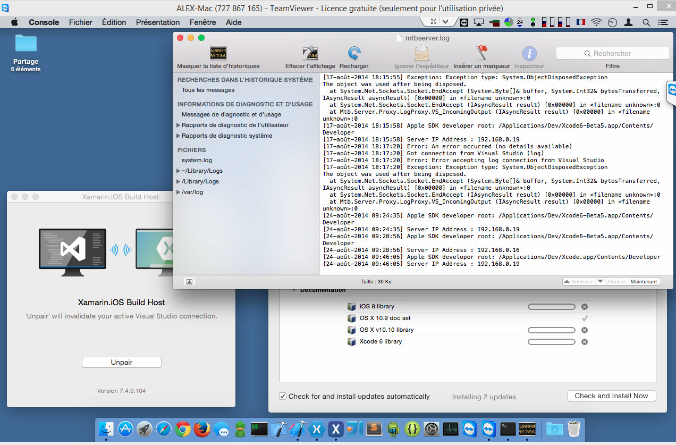Image resolution: width=676 pixels, height=445 pixels.
Task: Click iOS 8 library progress bar
Action: pyautogui.click(x=552, y=307)
